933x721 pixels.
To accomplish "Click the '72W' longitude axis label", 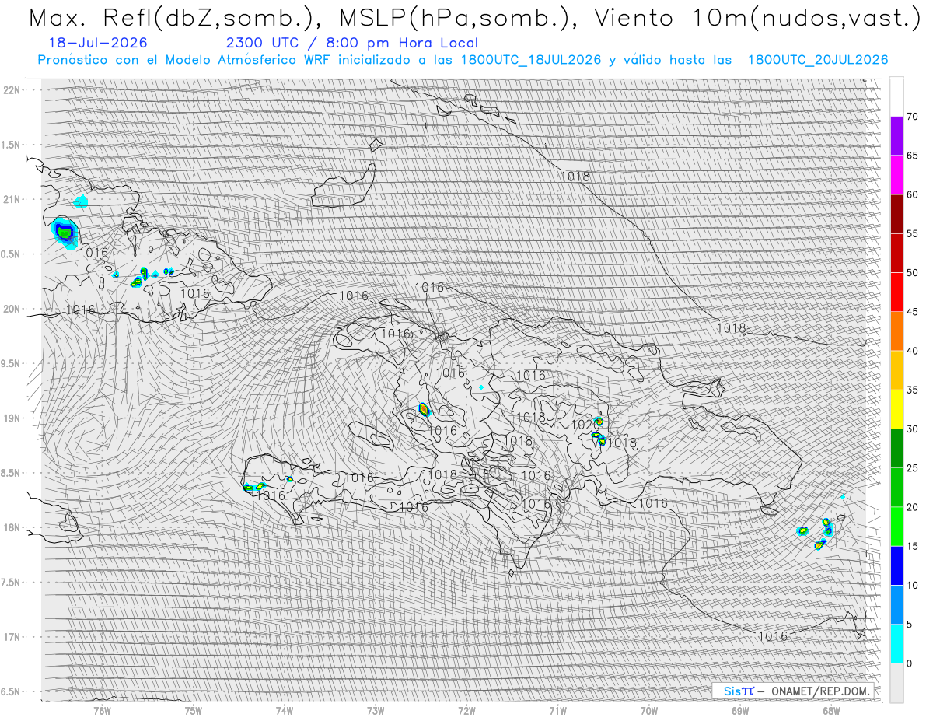I will pos(466,709).
